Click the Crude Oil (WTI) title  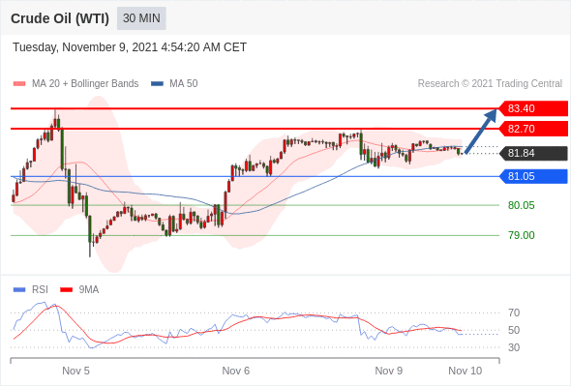[60, 18]
